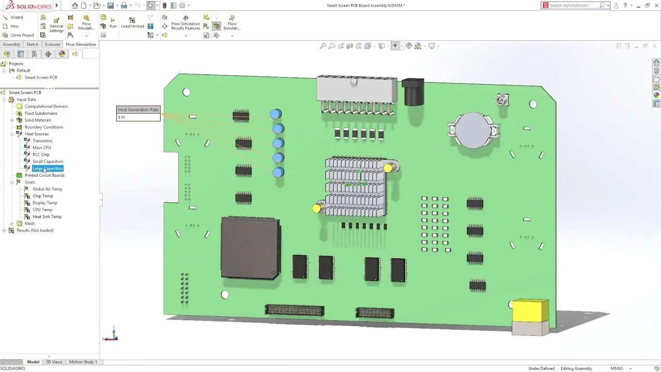Activate the Select cursor tool
The image size is (661, 372).
coord(150,6)
